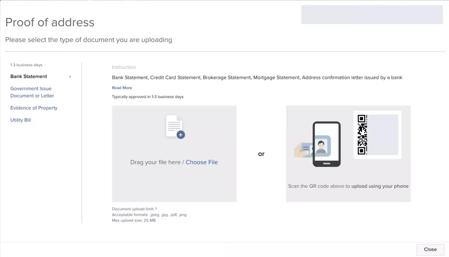Click the blue plus badge on document icon
449x257 pixels.
181,135
